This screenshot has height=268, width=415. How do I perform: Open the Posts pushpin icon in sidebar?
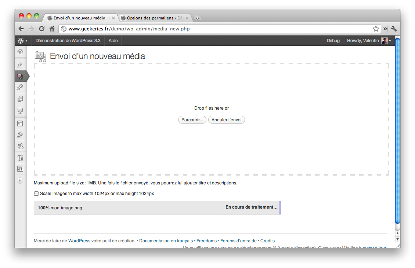20,65
